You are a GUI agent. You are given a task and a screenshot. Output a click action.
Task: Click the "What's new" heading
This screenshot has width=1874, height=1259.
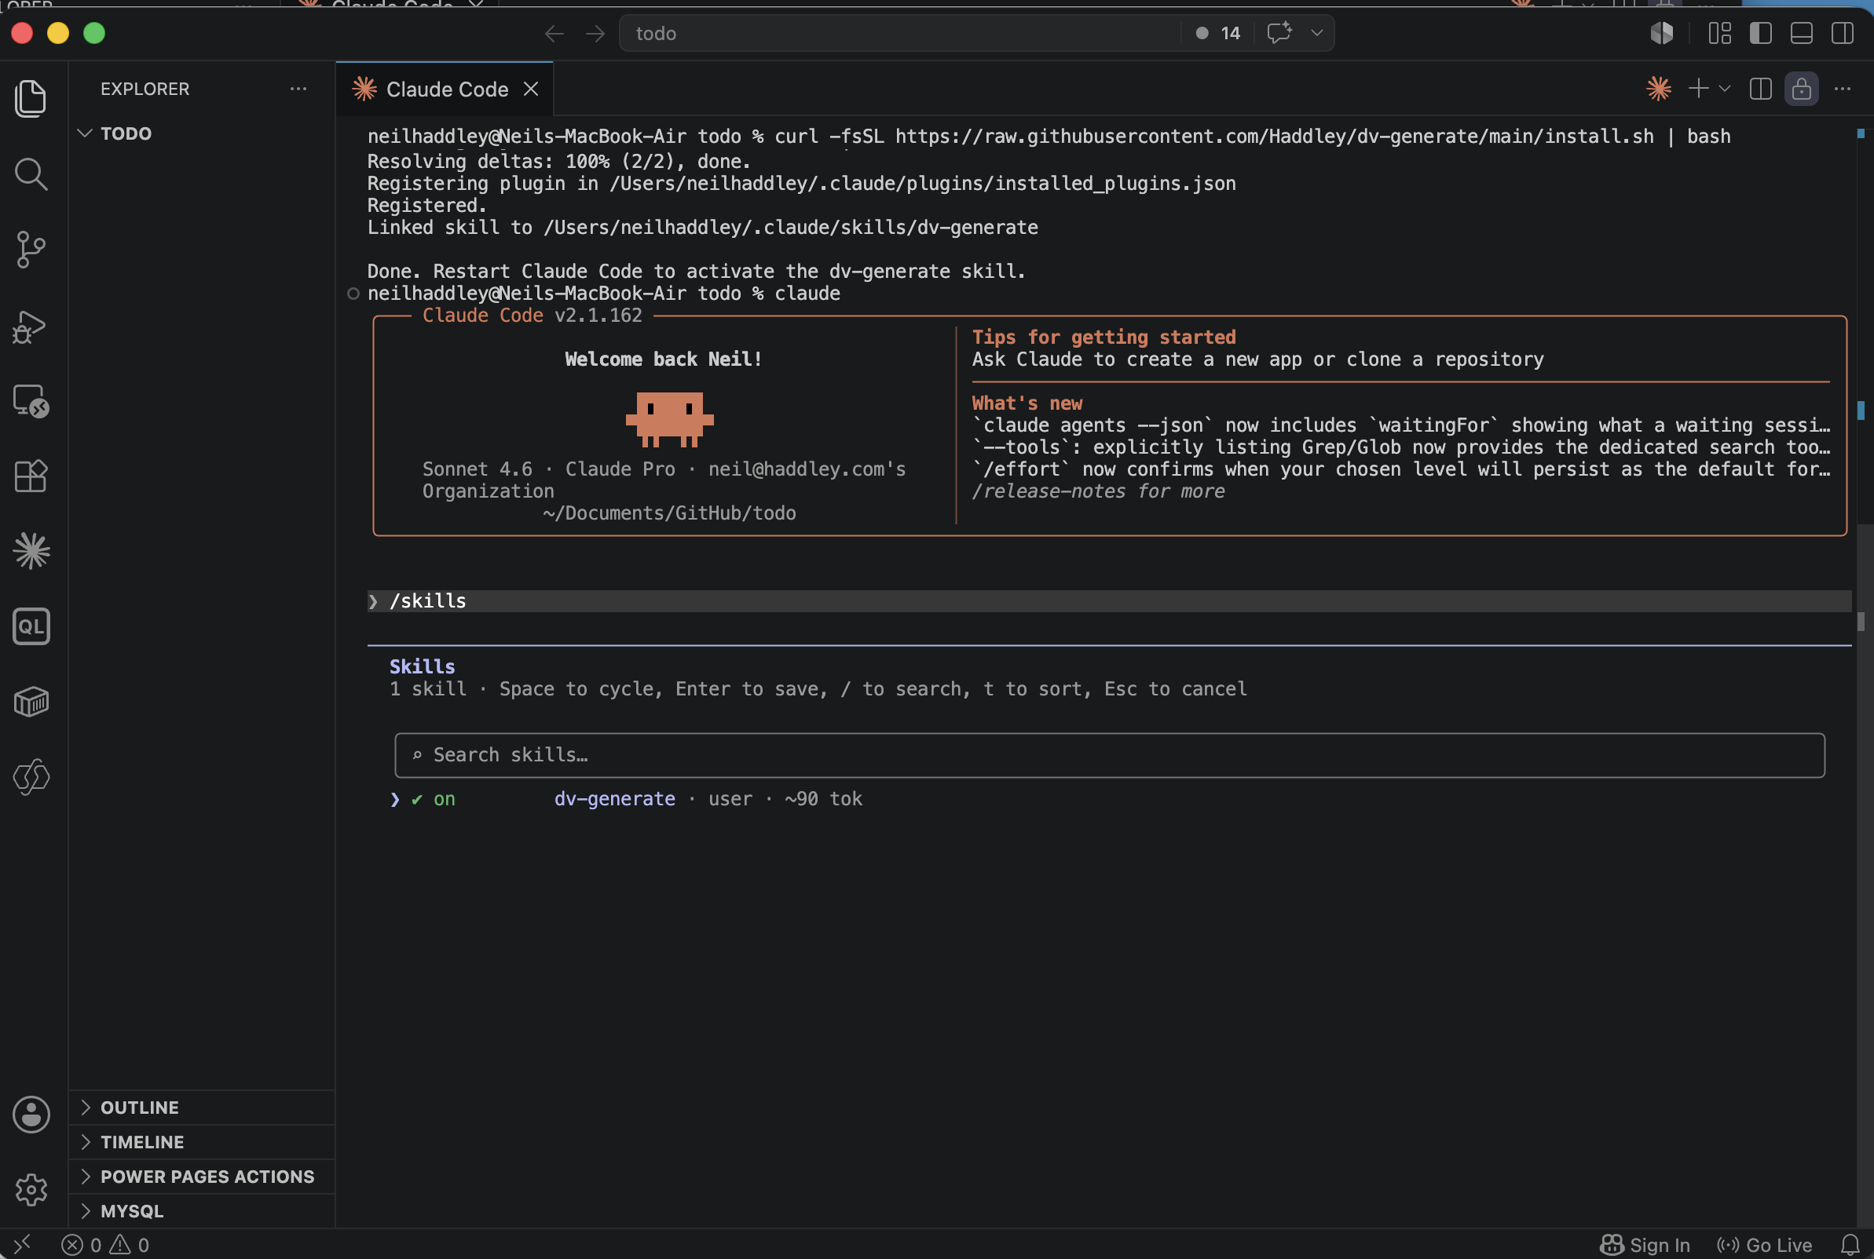pyautogui.click(x=1027, y=403)
